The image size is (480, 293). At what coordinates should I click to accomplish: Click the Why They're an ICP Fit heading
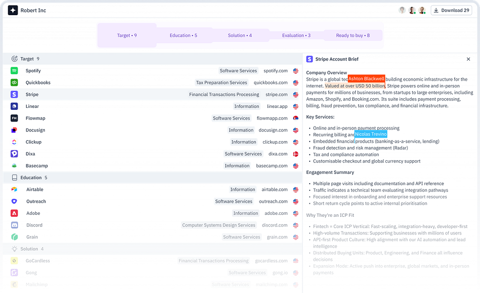(x=330, y=215)
